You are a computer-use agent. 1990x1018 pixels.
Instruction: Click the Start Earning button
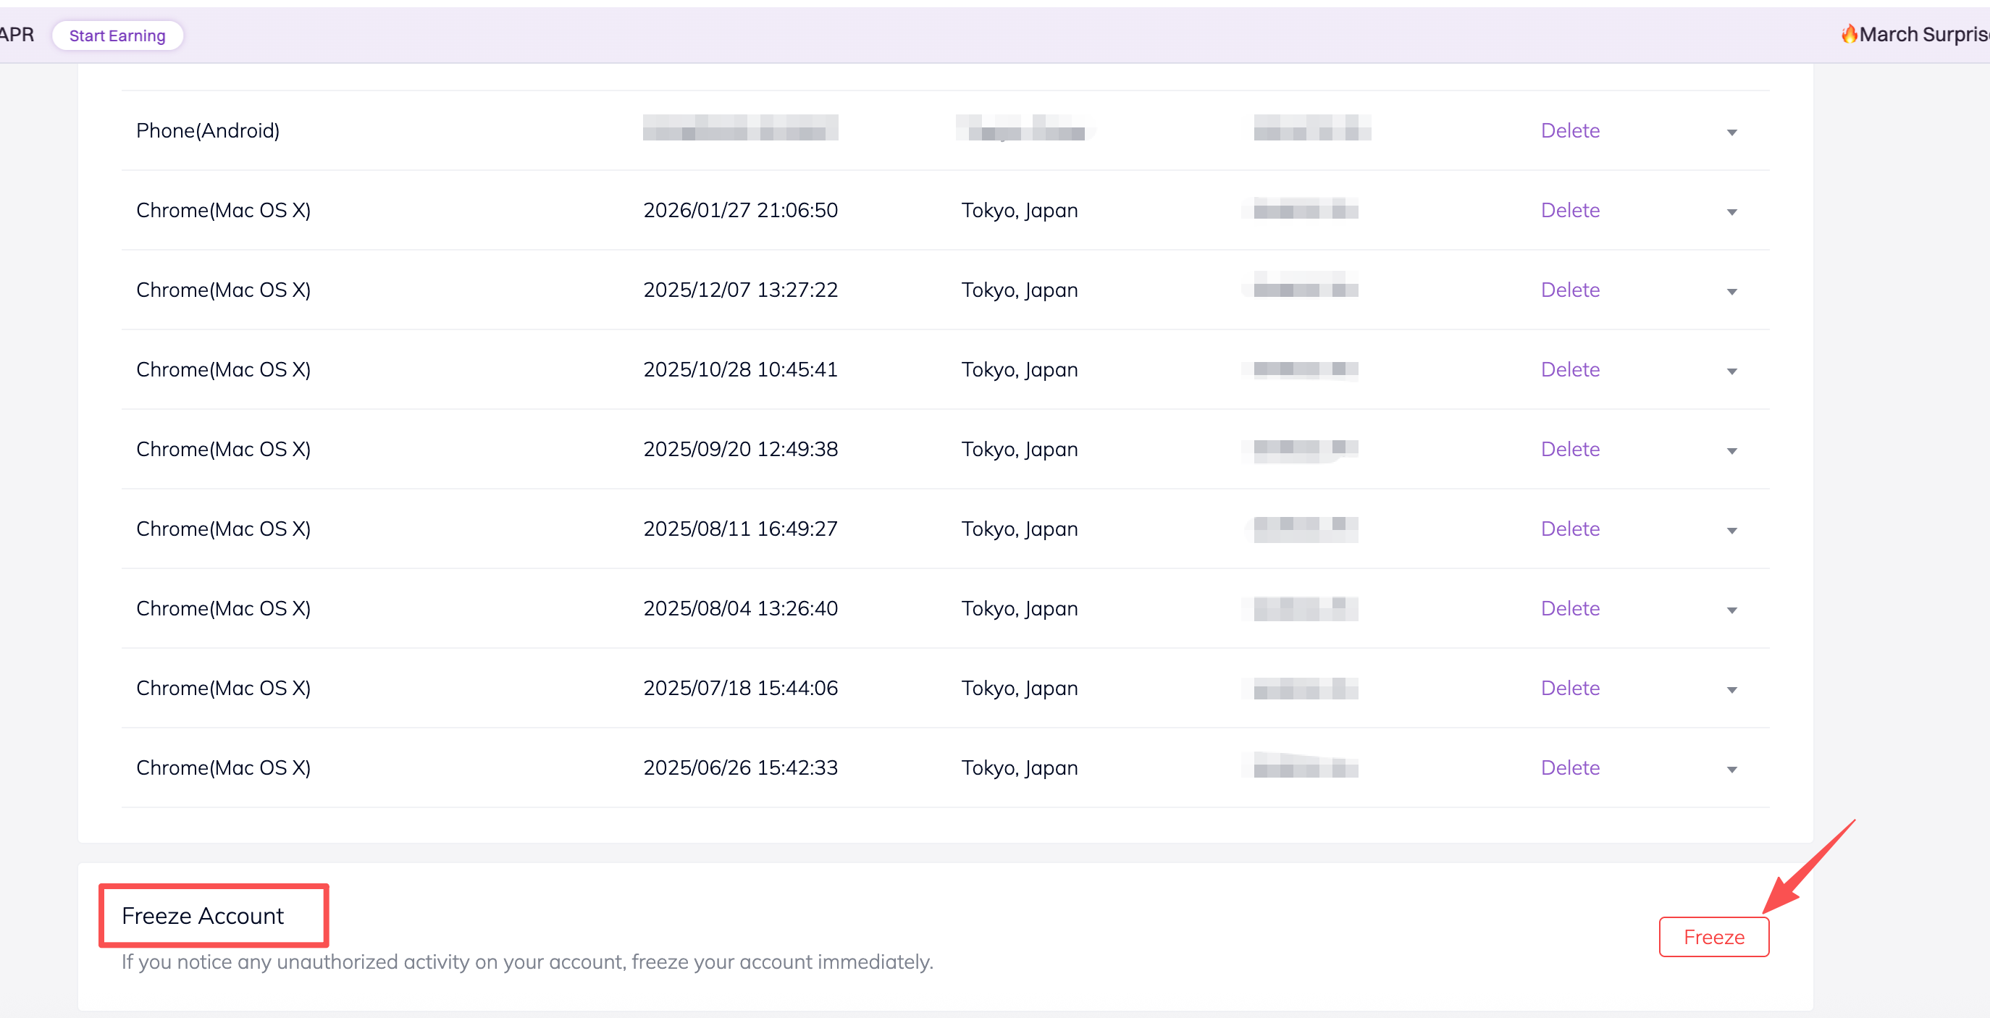[117, 35]
